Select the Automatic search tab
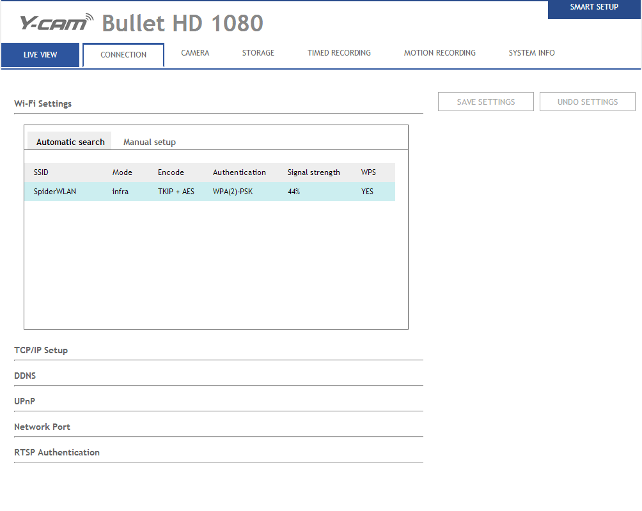This screenshot has width=642, height=511. pos(70,142)
